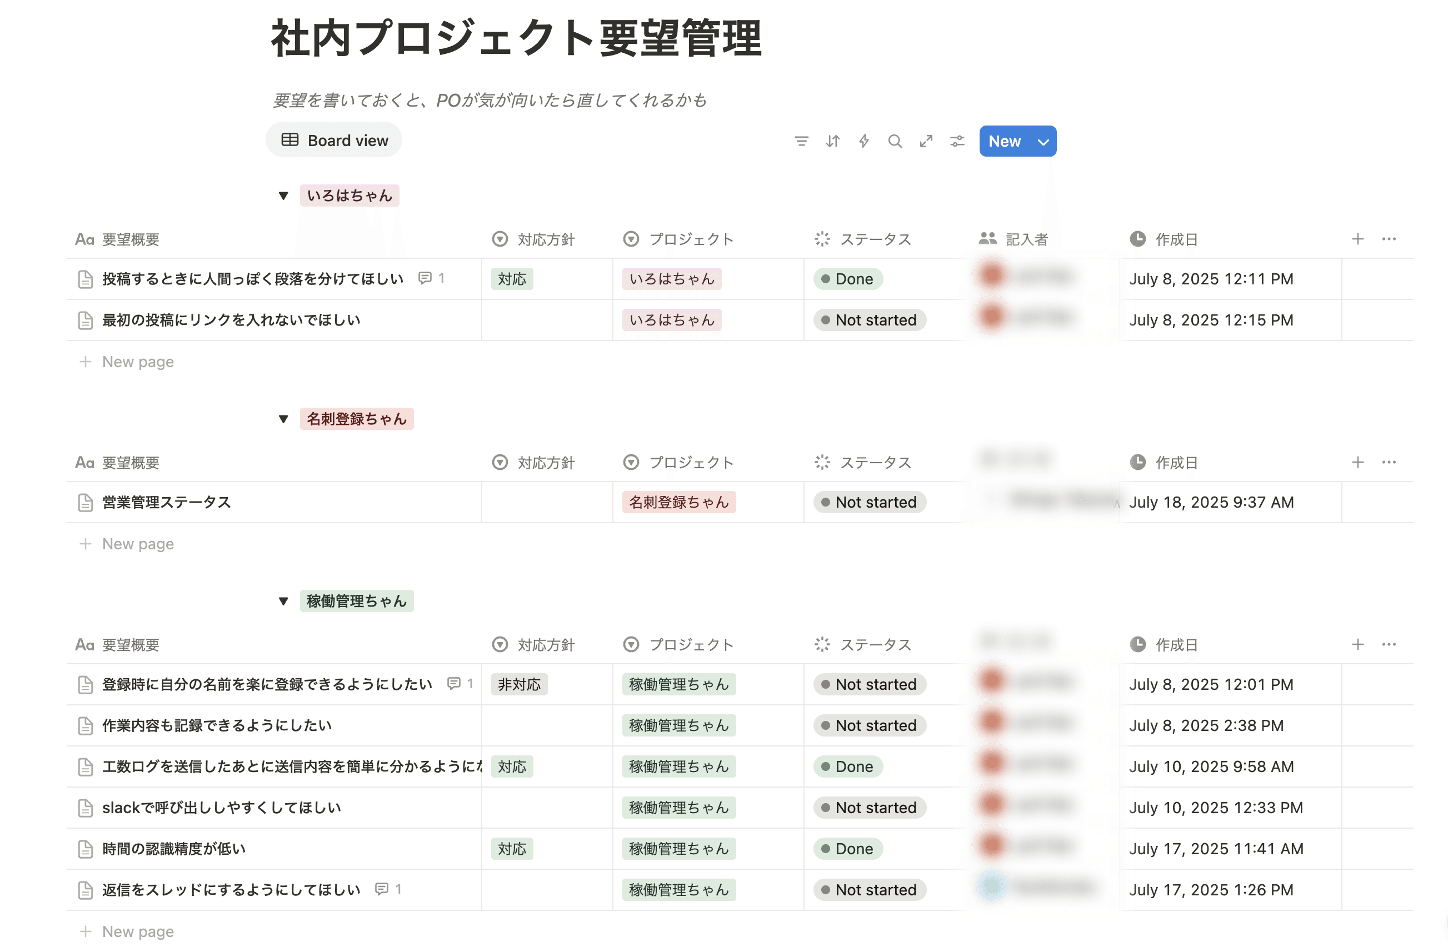Switch to the Board view tab
1448x952 pixels.
click(x=334, y=141)
